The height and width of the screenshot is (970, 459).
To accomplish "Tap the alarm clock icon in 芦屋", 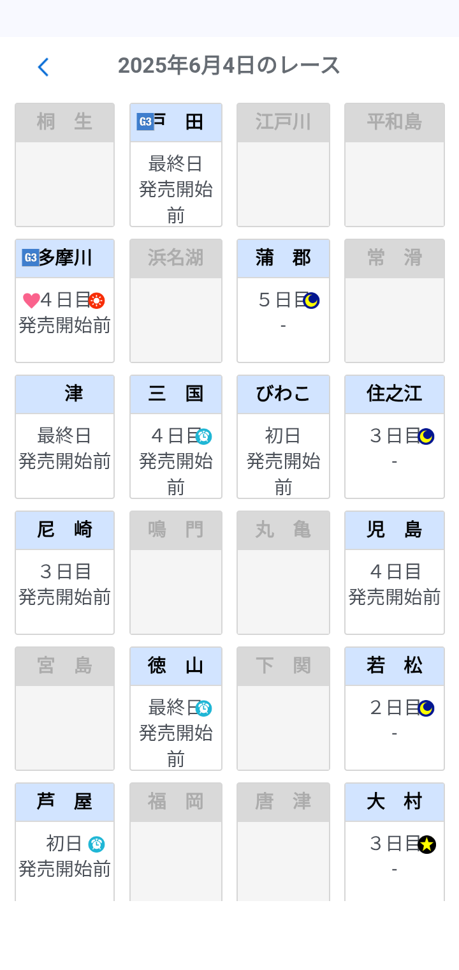I will (96, 844).
